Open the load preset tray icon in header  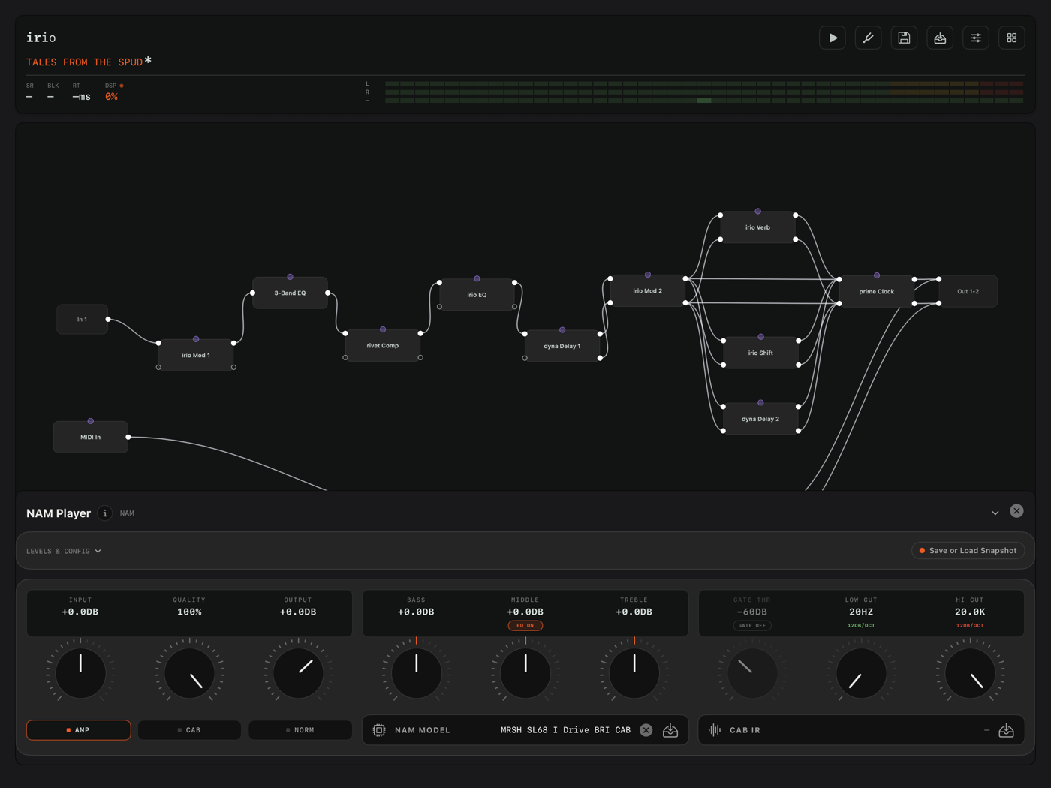[x=940, y=38]
